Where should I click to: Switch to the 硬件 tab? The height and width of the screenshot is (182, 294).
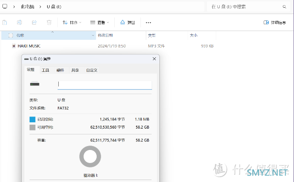point(60,70)
